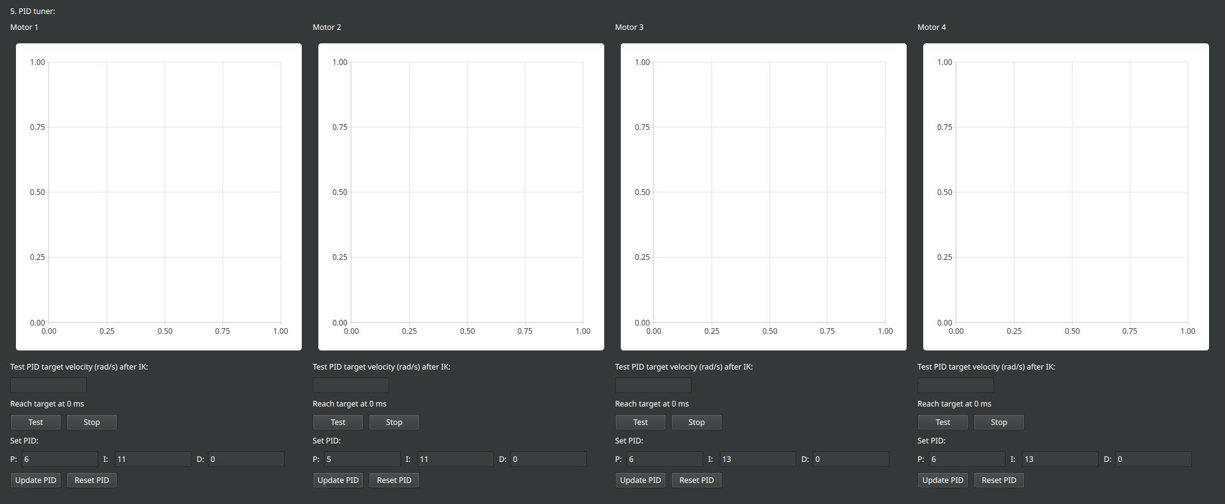Select Motor 1 P value field
The image size is (1225, 504).
coord(60,459)
